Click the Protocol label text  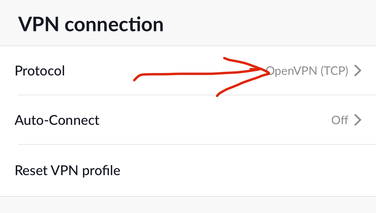40,71
